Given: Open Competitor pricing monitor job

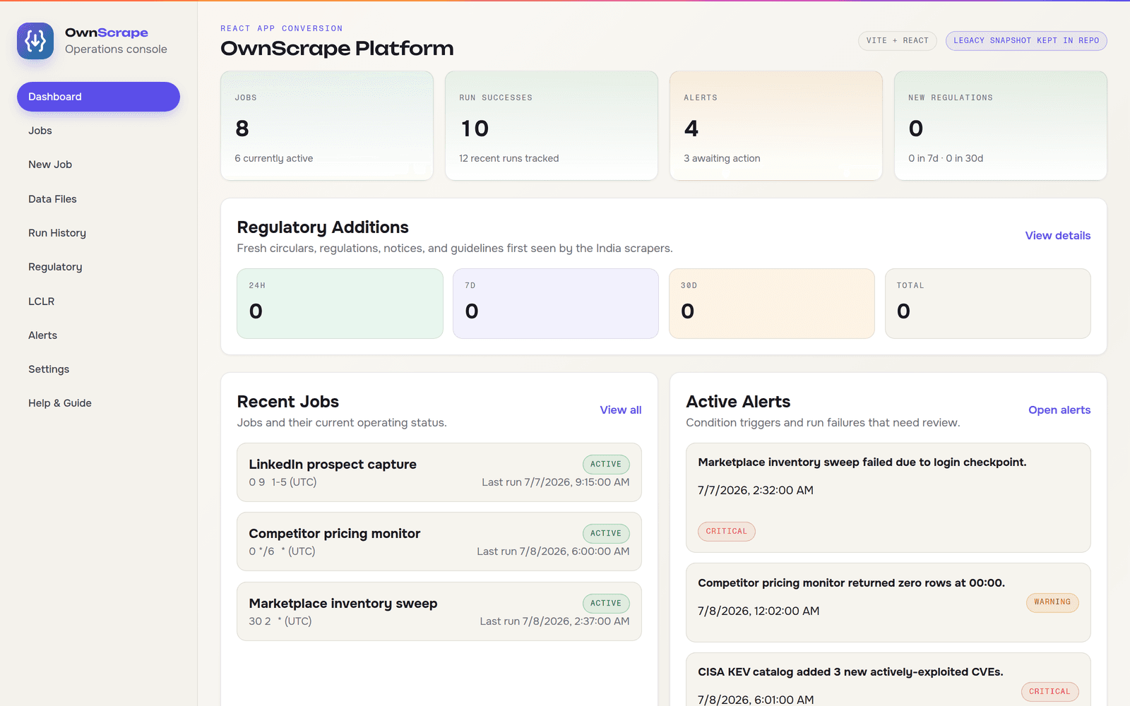Looking at the screenshot, I should (x=439, y=542).
